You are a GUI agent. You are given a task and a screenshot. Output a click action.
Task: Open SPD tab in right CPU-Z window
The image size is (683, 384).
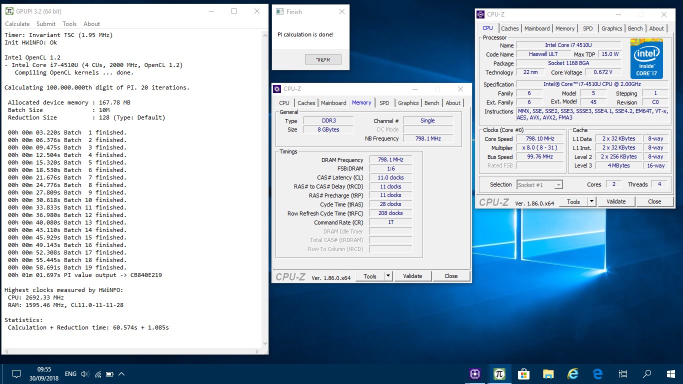588,28
